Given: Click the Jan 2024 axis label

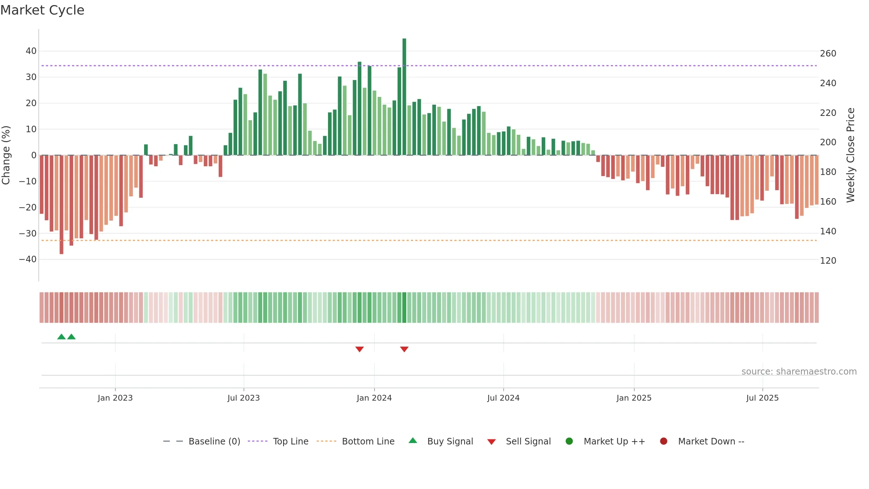Looking at the screenshot, I should (x=374, y=398).
